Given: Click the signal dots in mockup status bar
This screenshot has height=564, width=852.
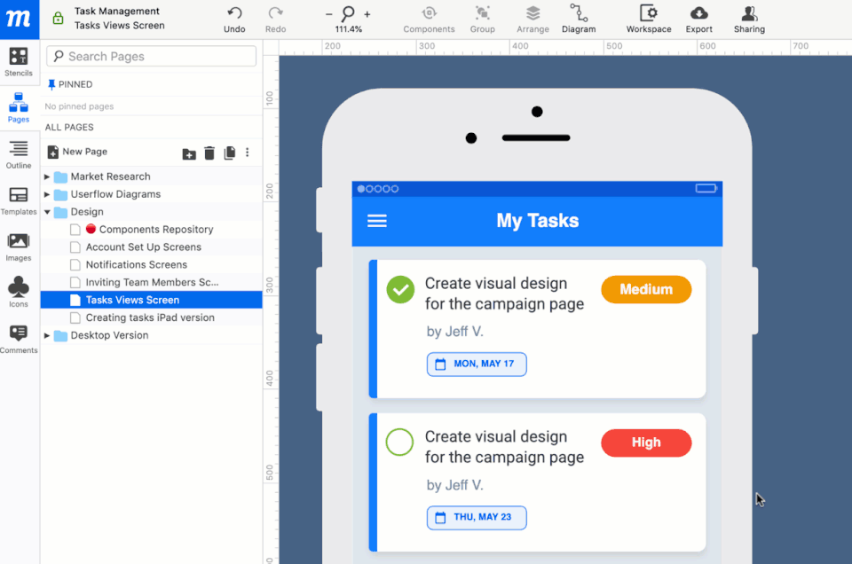Looking at the screenshot, I should [378, 189].
